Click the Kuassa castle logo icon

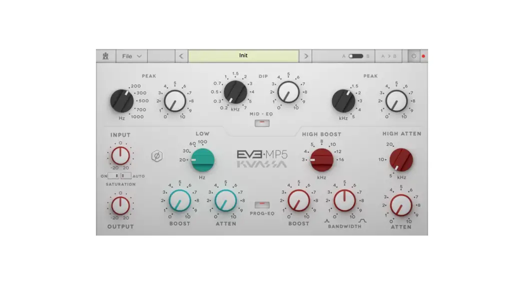coord(106,56)
